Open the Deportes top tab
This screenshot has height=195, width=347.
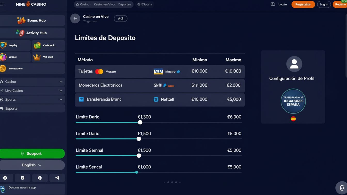coord(125,4)
